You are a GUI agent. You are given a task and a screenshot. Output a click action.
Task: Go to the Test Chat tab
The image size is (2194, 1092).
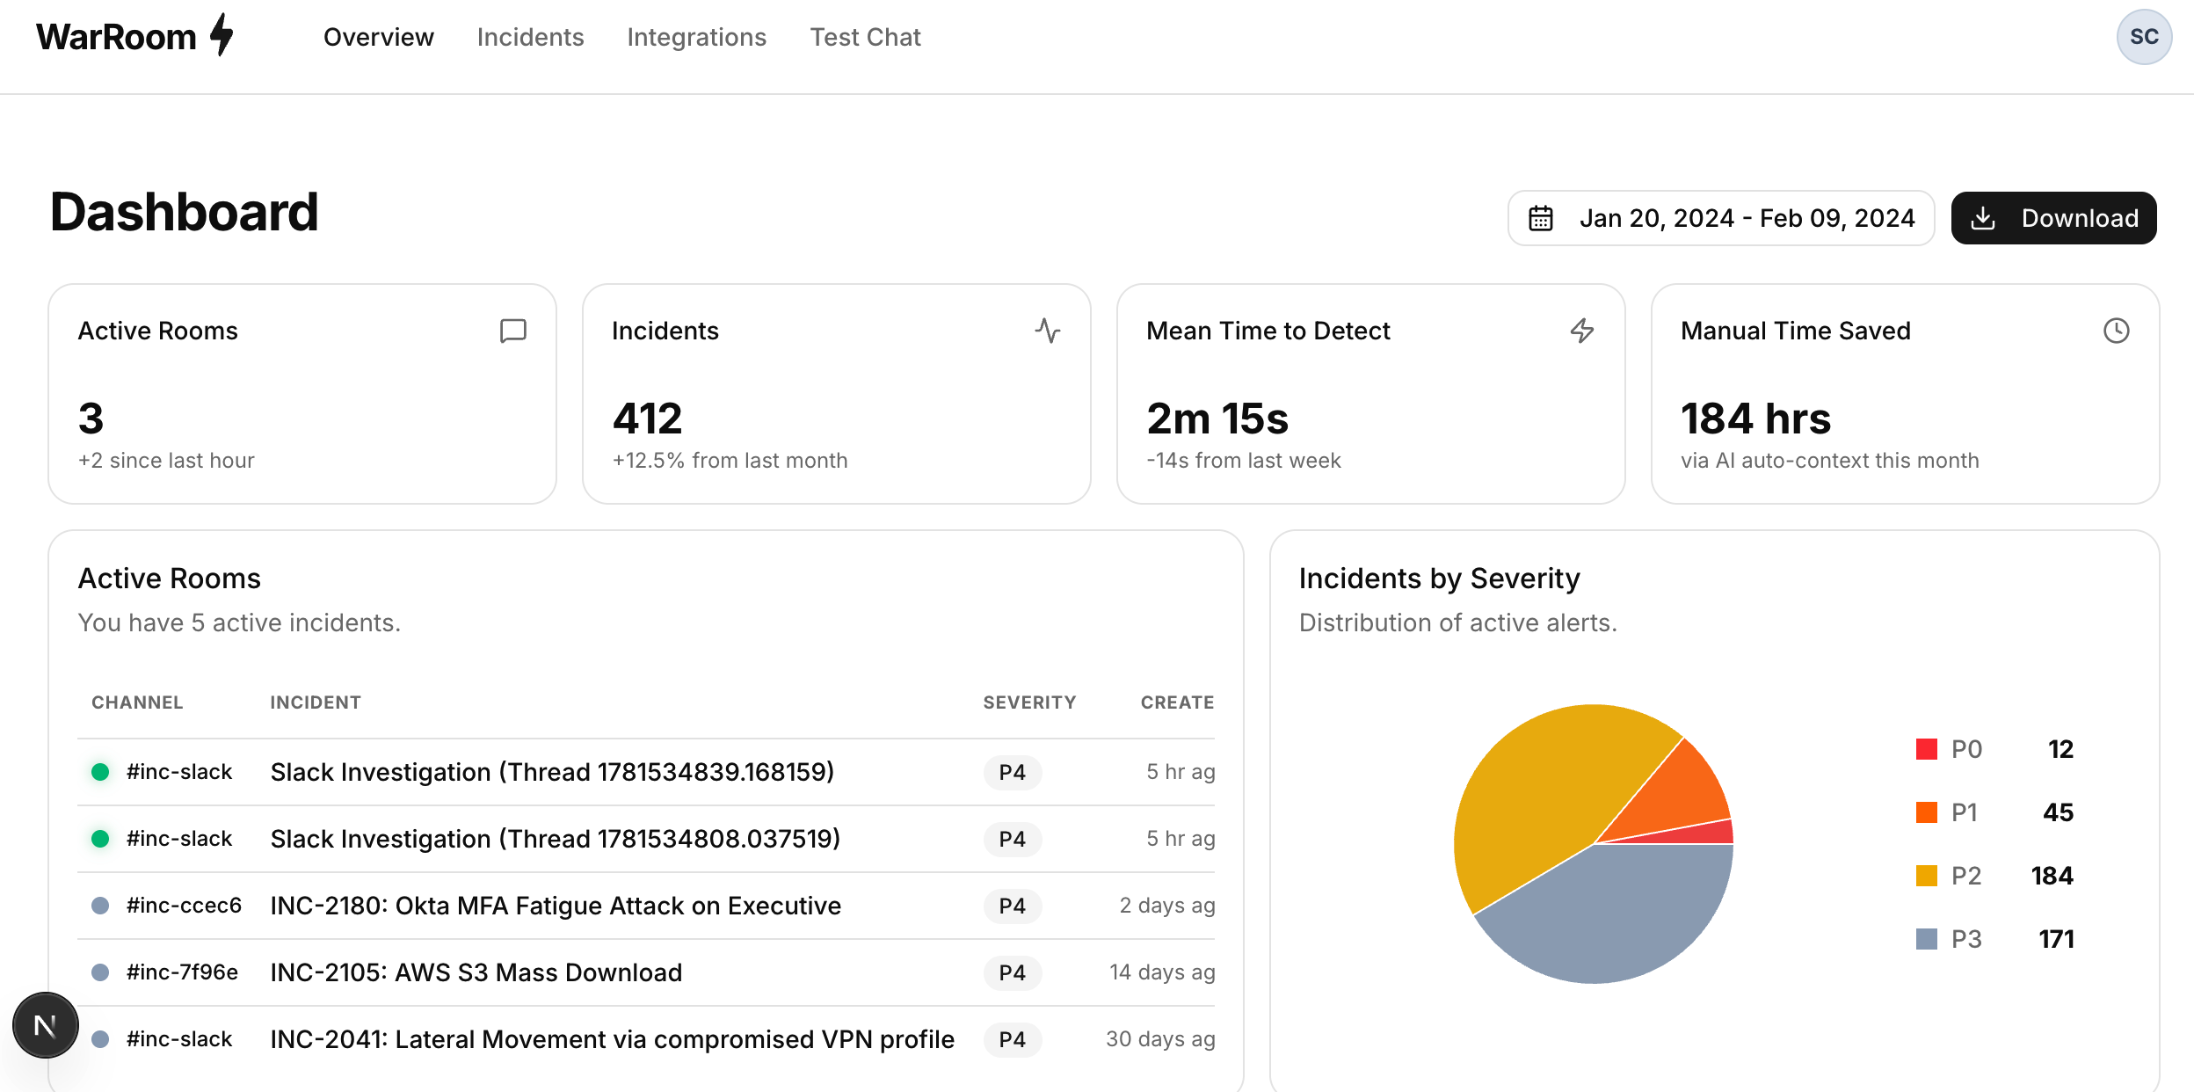click(x=865, y=37)
